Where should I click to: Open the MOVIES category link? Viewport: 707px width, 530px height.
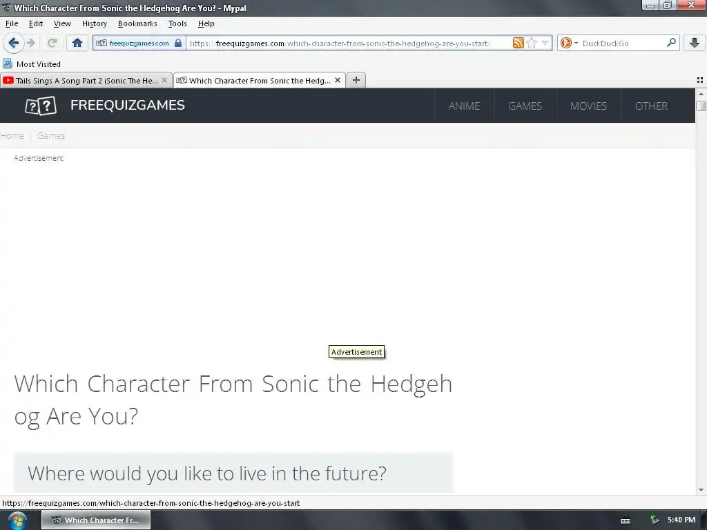[x=588, y=106]
